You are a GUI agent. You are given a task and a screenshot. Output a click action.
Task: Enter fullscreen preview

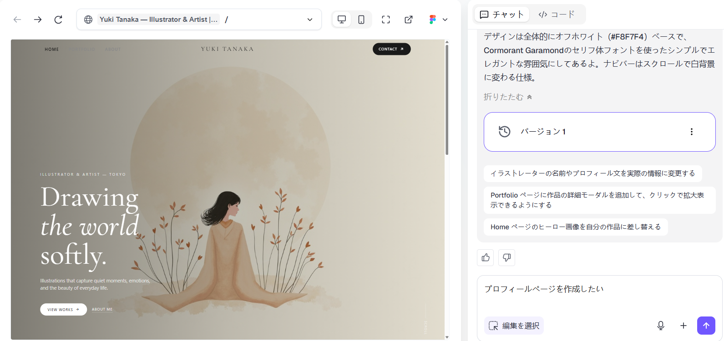pos(386,20)
